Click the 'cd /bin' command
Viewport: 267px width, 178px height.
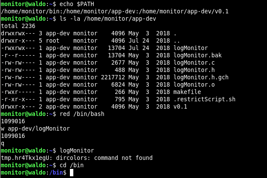tap(72, 165)
